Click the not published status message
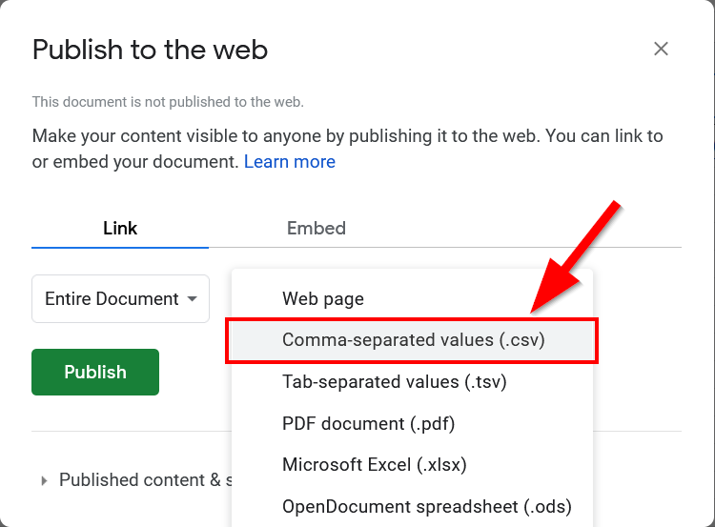The image size is (715, 527). click(168, 102)
